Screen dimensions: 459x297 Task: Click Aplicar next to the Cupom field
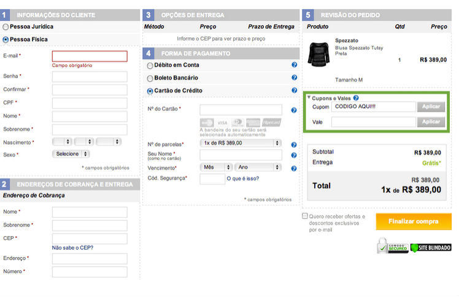click(x=431, y=107)
